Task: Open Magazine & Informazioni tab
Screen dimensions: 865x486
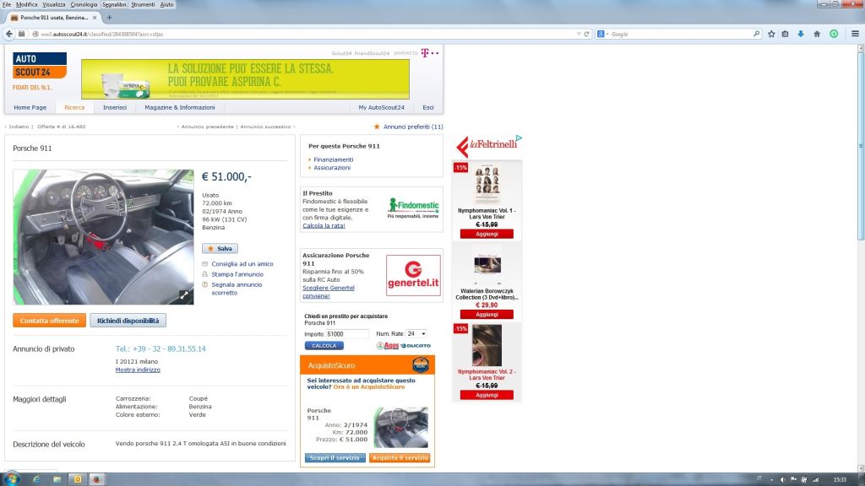Action: (x=180, y=107)
